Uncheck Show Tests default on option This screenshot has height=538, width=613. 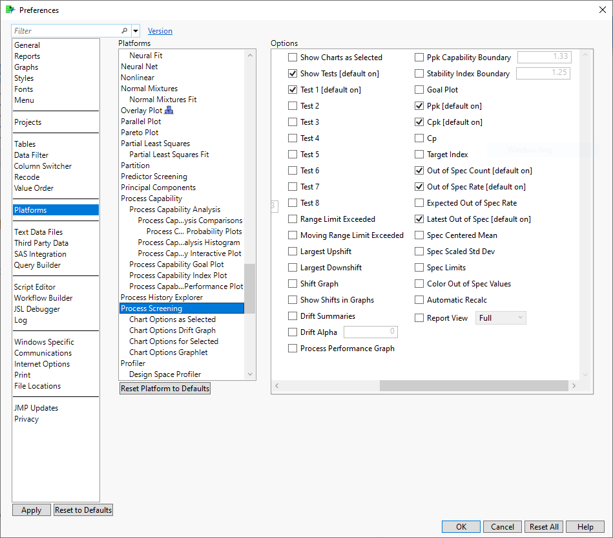click(293, 74)
